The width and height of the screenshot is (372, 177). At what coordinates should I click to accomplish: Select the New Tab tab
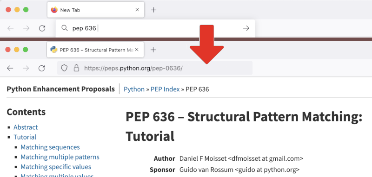pyautogui.click(x=96, y=10)
